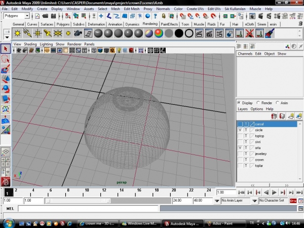Pick the Paint Selection tool
Image resolution: width=304 pixels, height=228 pixels.
coord(6,69)
